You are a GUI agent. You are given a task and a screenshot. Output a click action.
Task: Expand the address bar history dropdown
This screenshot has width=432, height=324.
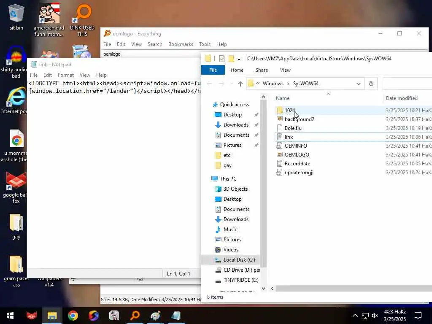pos(359,84)
